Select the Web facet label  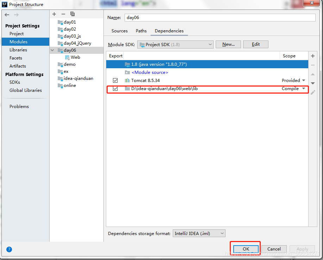(75, 57)
